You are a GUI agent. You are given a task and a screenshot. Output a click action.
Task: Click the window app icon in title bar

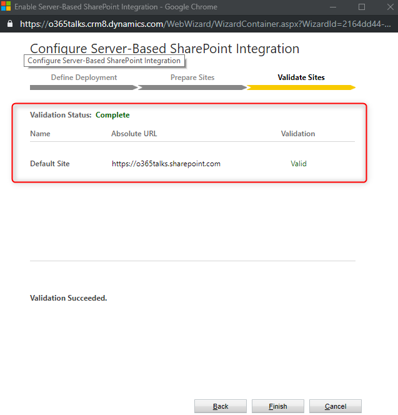(x=6, y=6)
